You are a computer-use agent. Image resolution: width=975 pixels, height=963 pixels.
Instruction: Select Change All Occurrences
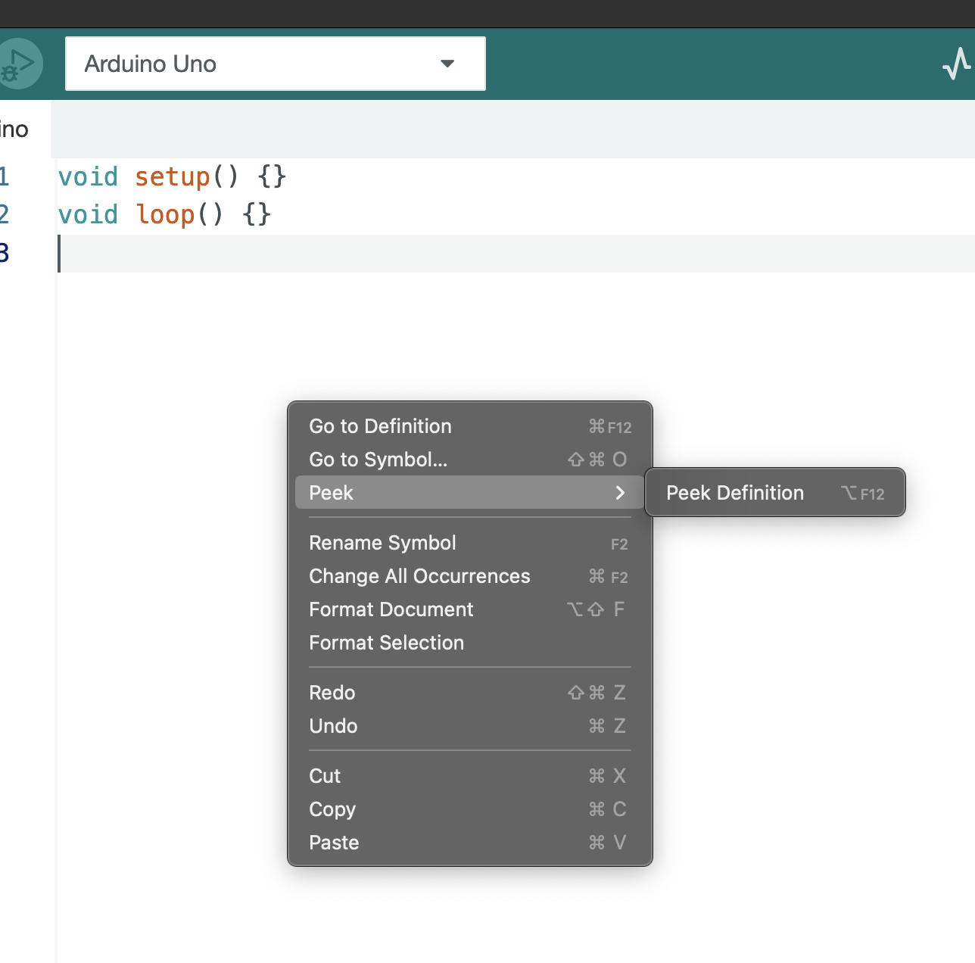coord(470,576)
